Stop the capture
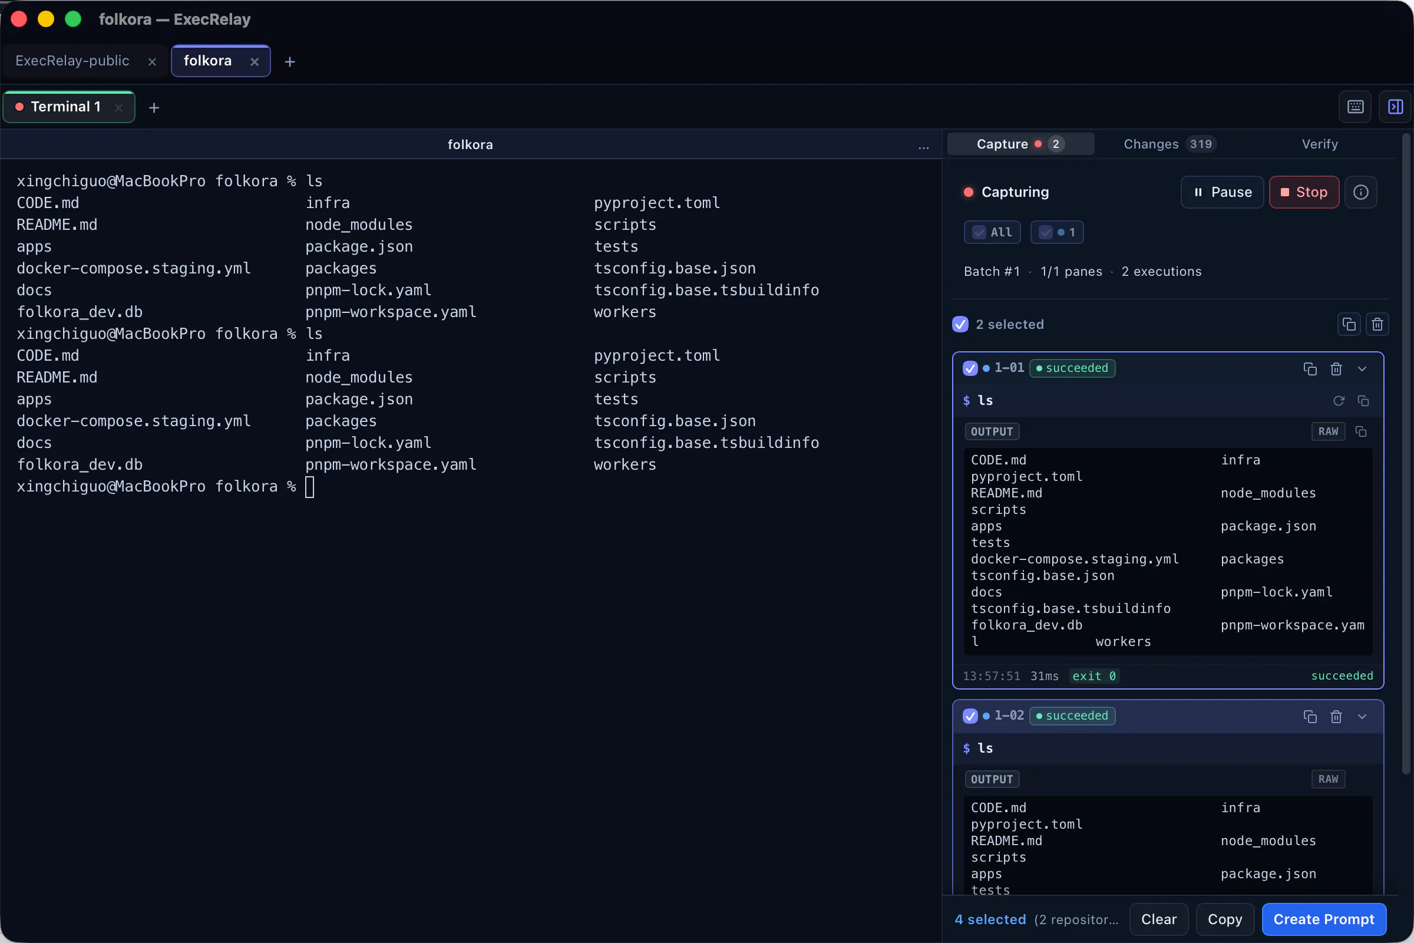Image resolution: width=1414 pixels, height=943 pixels. [x=1303, y=193]
